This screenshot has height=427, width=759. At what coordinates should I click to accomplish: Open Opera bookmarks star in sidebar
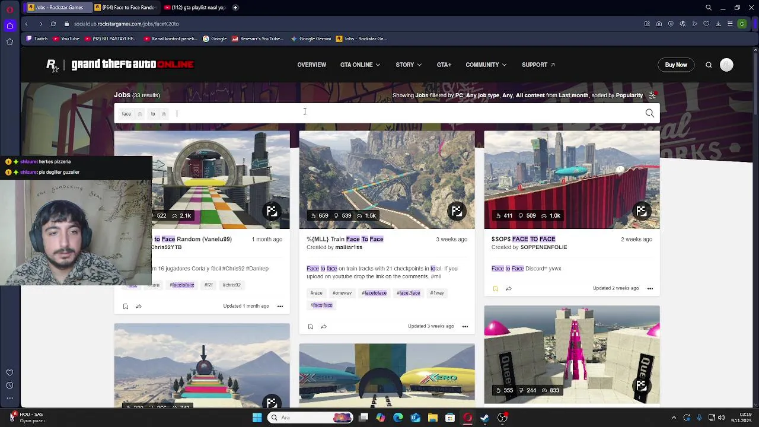click(x=9, y=42)
